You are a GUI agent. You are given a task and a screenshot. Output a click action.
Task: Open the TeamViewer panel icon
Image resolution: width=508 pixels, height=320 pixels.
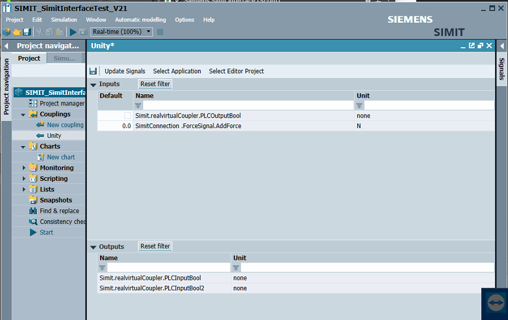[x=495, y=303]
